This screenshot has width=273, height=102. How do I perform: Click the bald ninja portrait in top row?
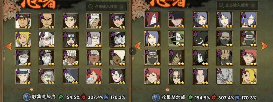pos(47,21)
